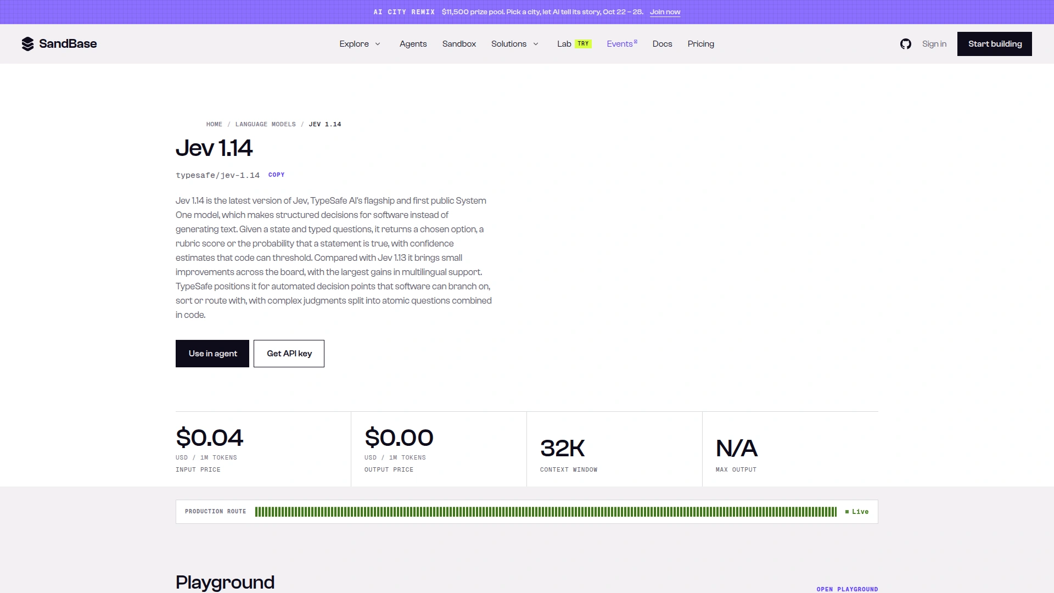The height and width of the screenshot is (593, 1054).
Task: Open the GitHub icon link
Action: 906,44
